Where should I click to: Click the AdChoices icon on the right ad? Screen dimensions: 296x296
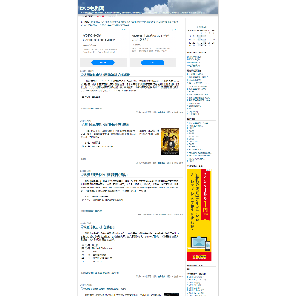click(x=173, y=30)
